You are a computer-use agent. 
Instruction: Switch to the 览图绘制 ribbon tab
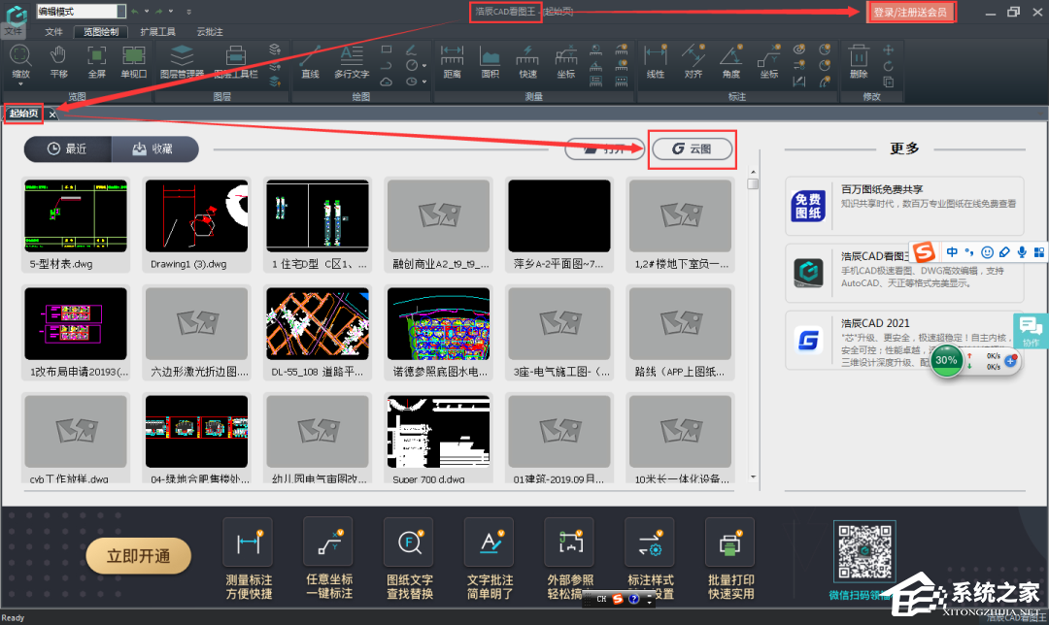(x=101, y=31)
